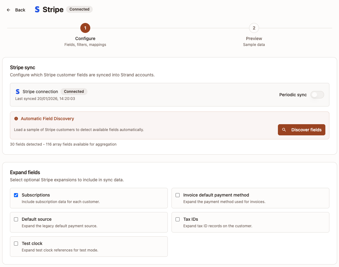339x267 pixels.
Task: Select the step 2 circle indicator
Action: click(x=254, y=28)
